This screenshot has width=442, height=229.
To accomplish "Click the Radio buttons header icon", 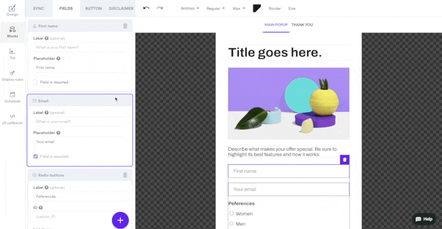I will pyautogui.click(x=34, y=175).
